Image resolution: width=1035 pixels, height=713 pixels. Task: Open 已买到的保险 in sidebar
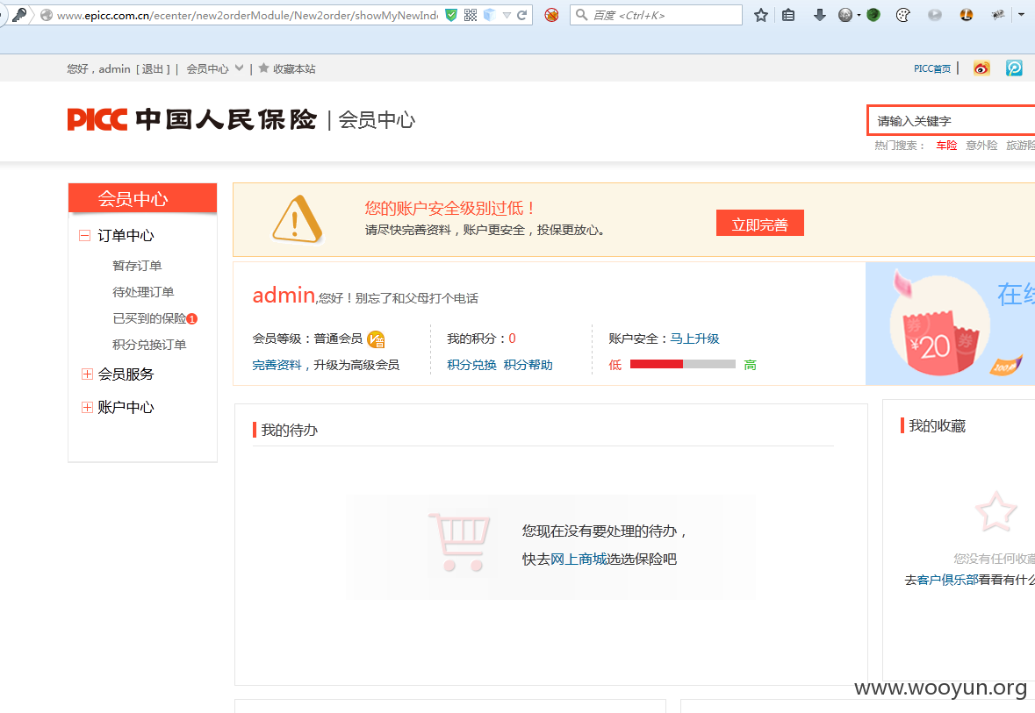click(150, 318)
